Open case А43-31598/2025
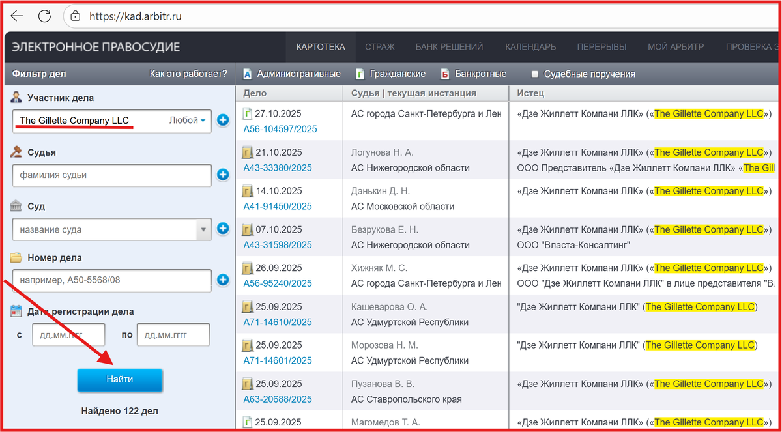The image size is (782, 432). 278,245
